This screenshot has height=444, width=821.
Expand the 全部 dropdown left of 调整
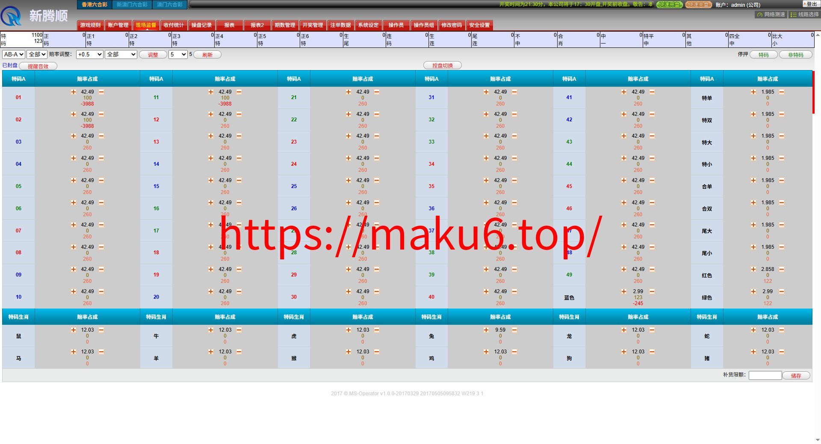[x=121, y=54]
